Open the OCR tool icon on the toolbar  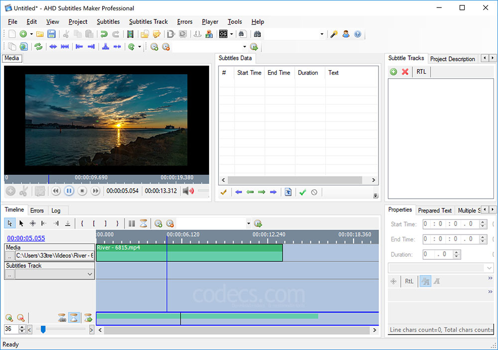click(223, 34)
